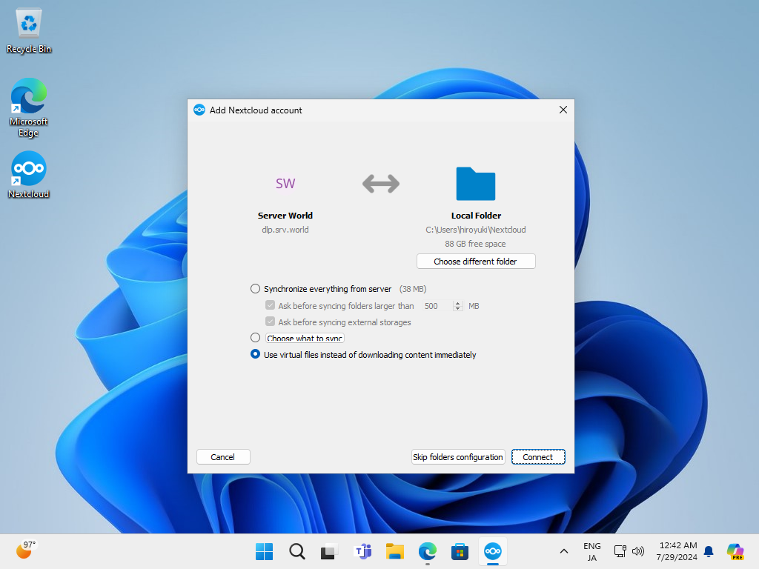
Task: Select the Choose what to sync radio button
Action: coord(255,337)
